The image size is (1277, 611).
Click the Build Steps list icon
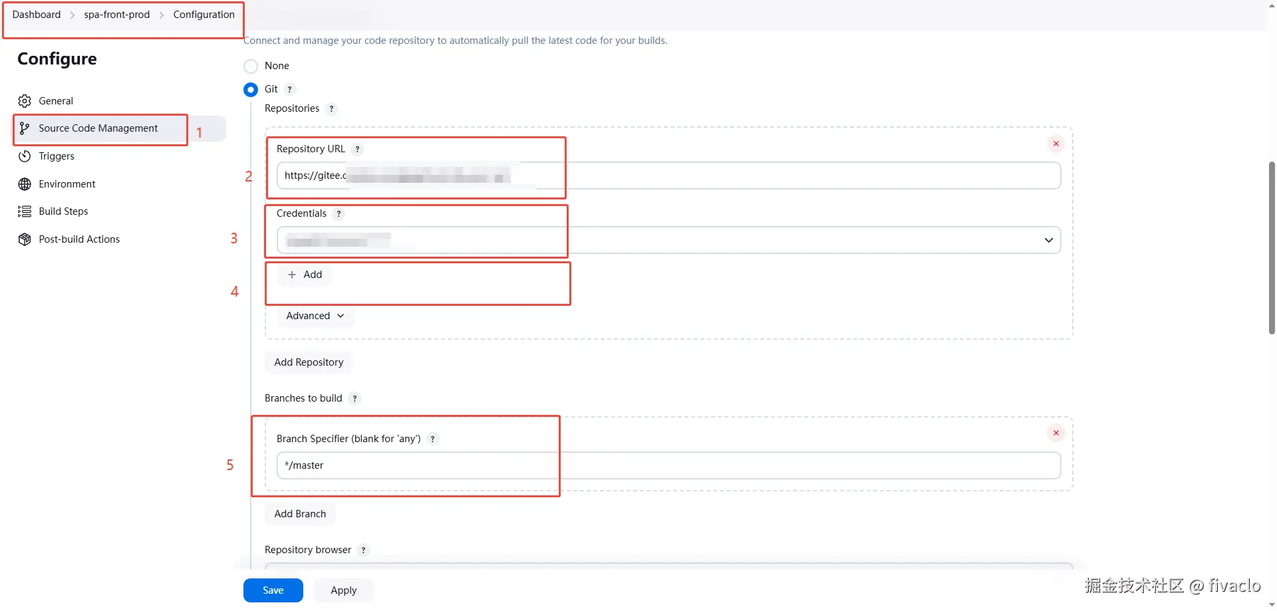coord(25,211)
